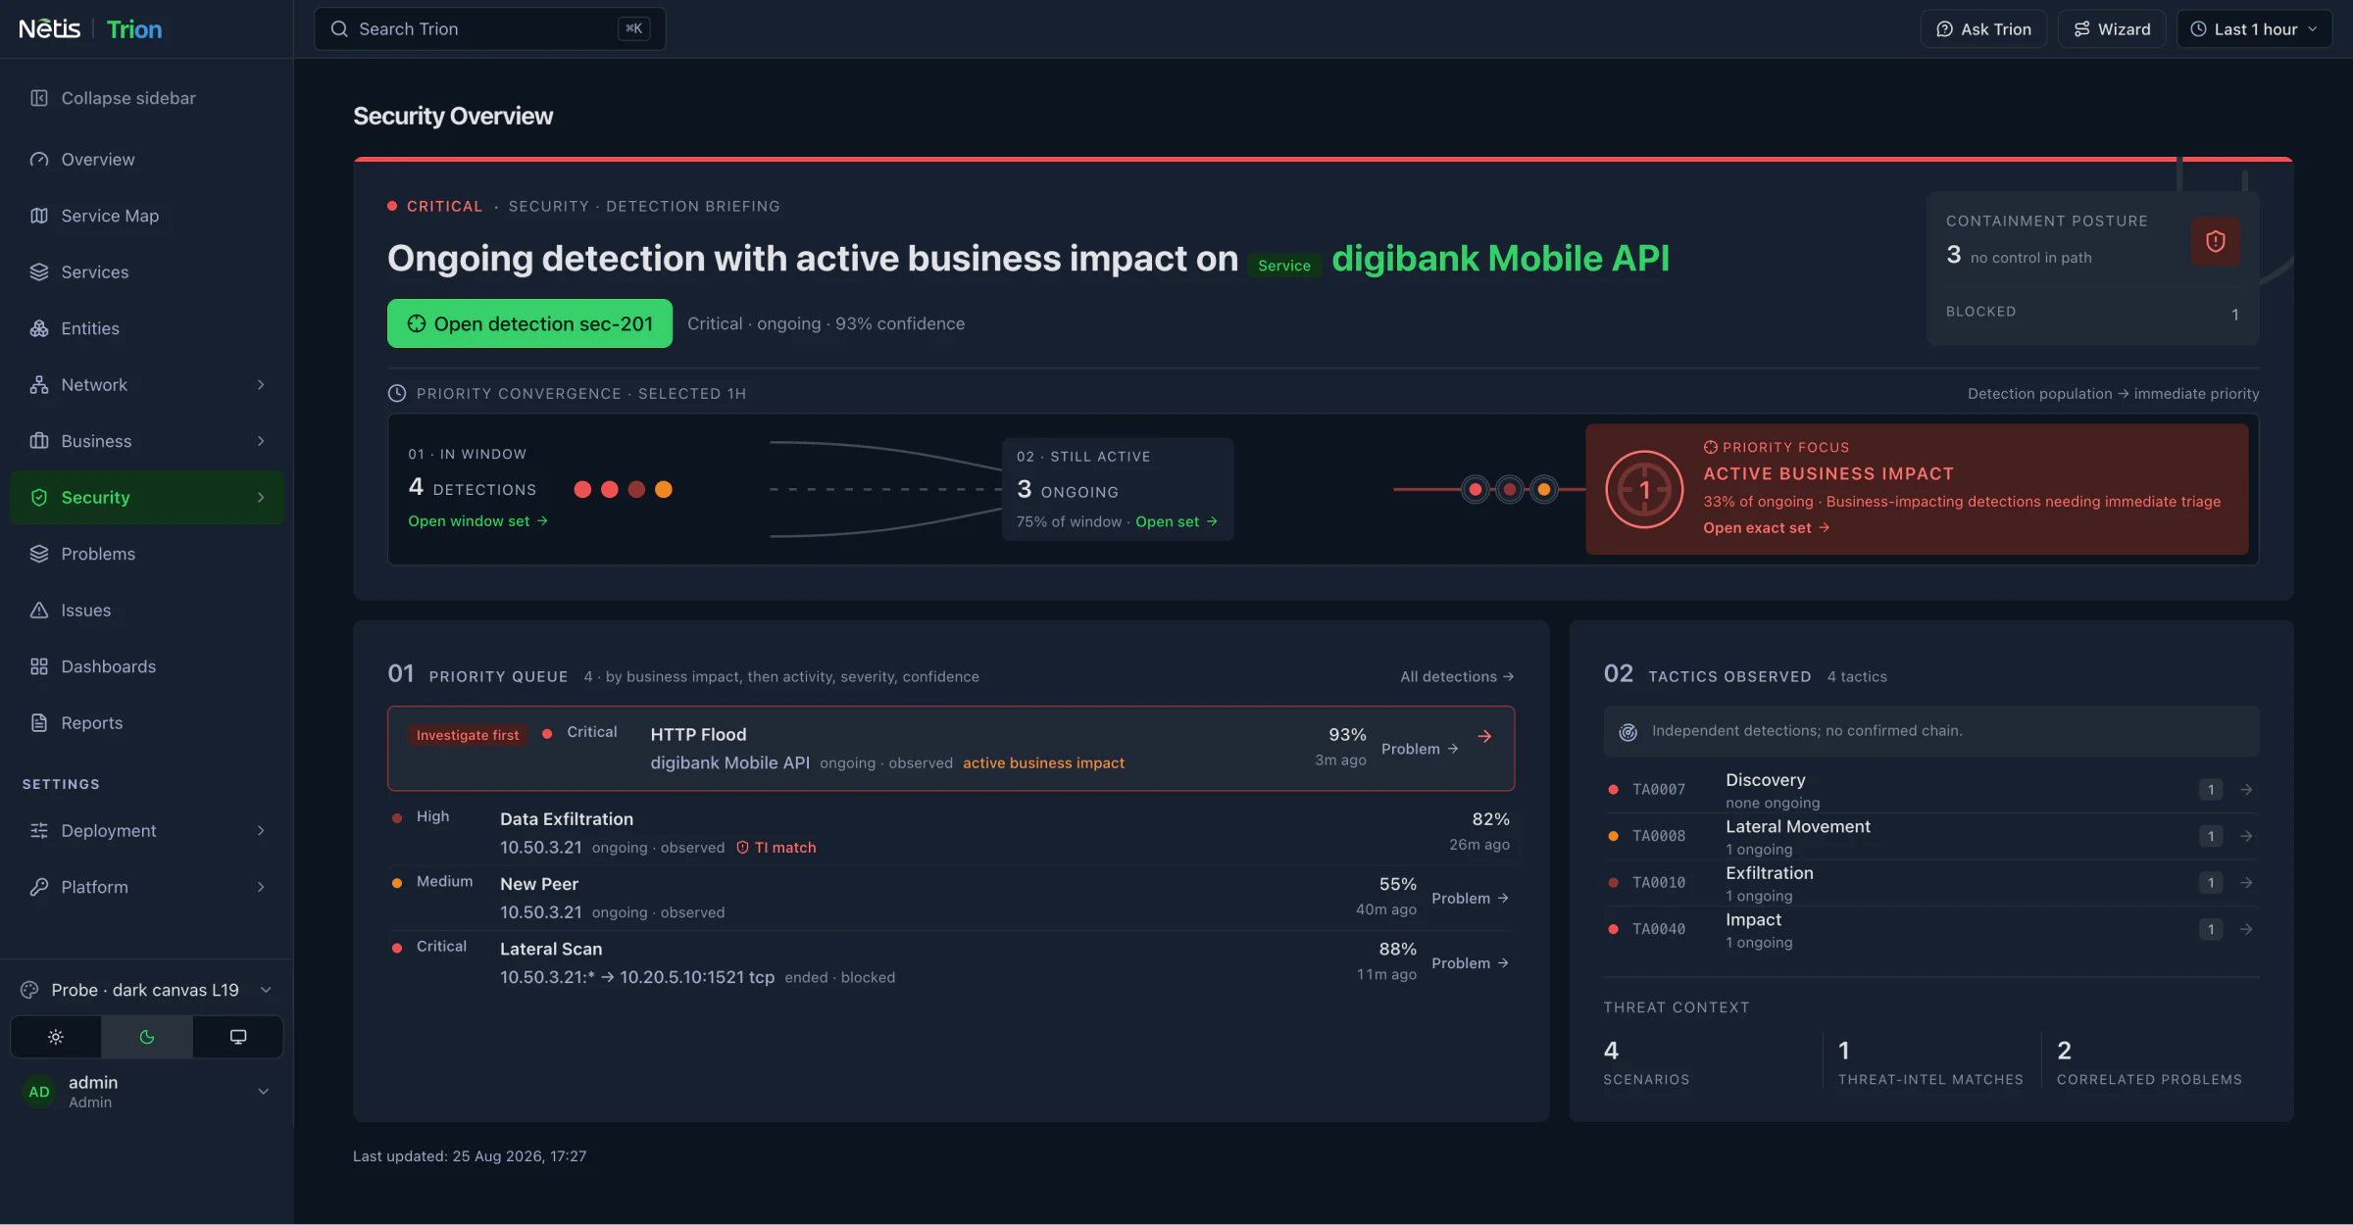Click the Reports document icon
Screen dimensions: 2353x1225
click(x=39, y=723)
